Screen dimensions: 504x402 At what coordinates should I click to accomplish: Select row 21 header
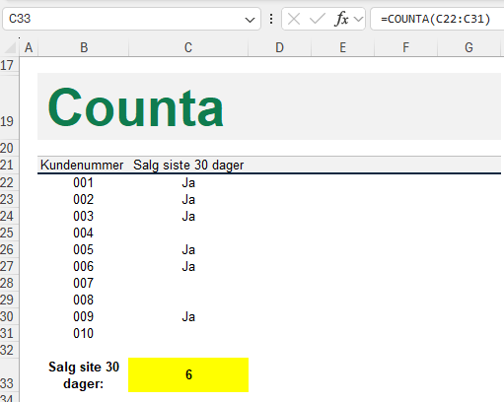click(9, 165)
